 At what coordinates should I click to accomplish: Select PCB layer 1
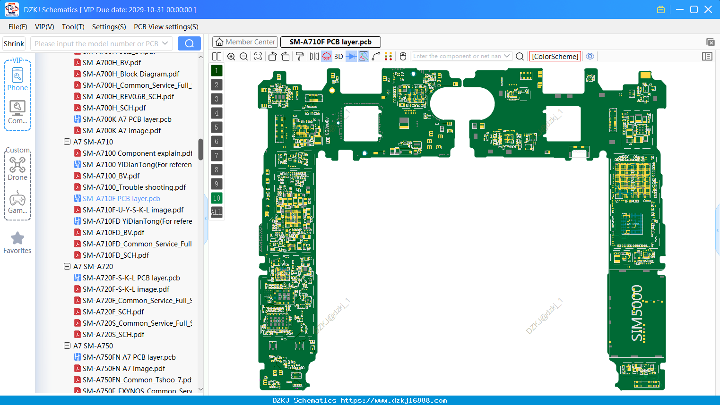tap(217, 71)
